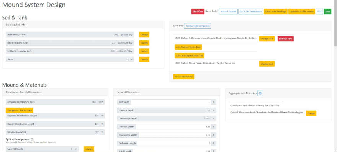
Task: Open the Mound Tutorial
Action: coord(228,11)
